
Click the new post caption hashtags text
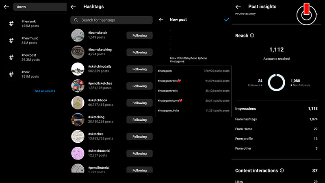click(x=188, y=60)
